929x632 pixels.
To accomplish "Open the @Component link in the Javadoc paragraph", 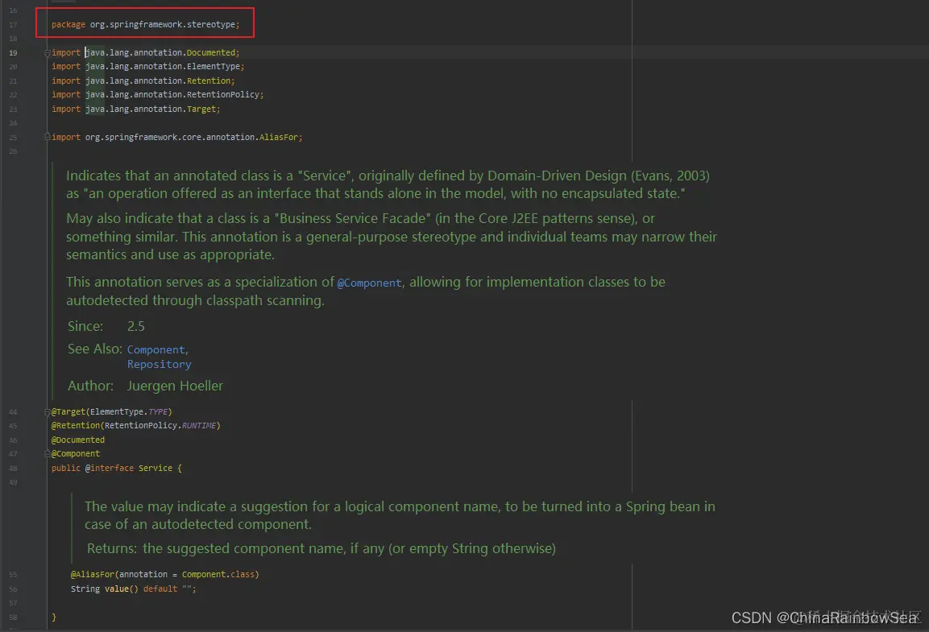I will click(x=369, y=283).
